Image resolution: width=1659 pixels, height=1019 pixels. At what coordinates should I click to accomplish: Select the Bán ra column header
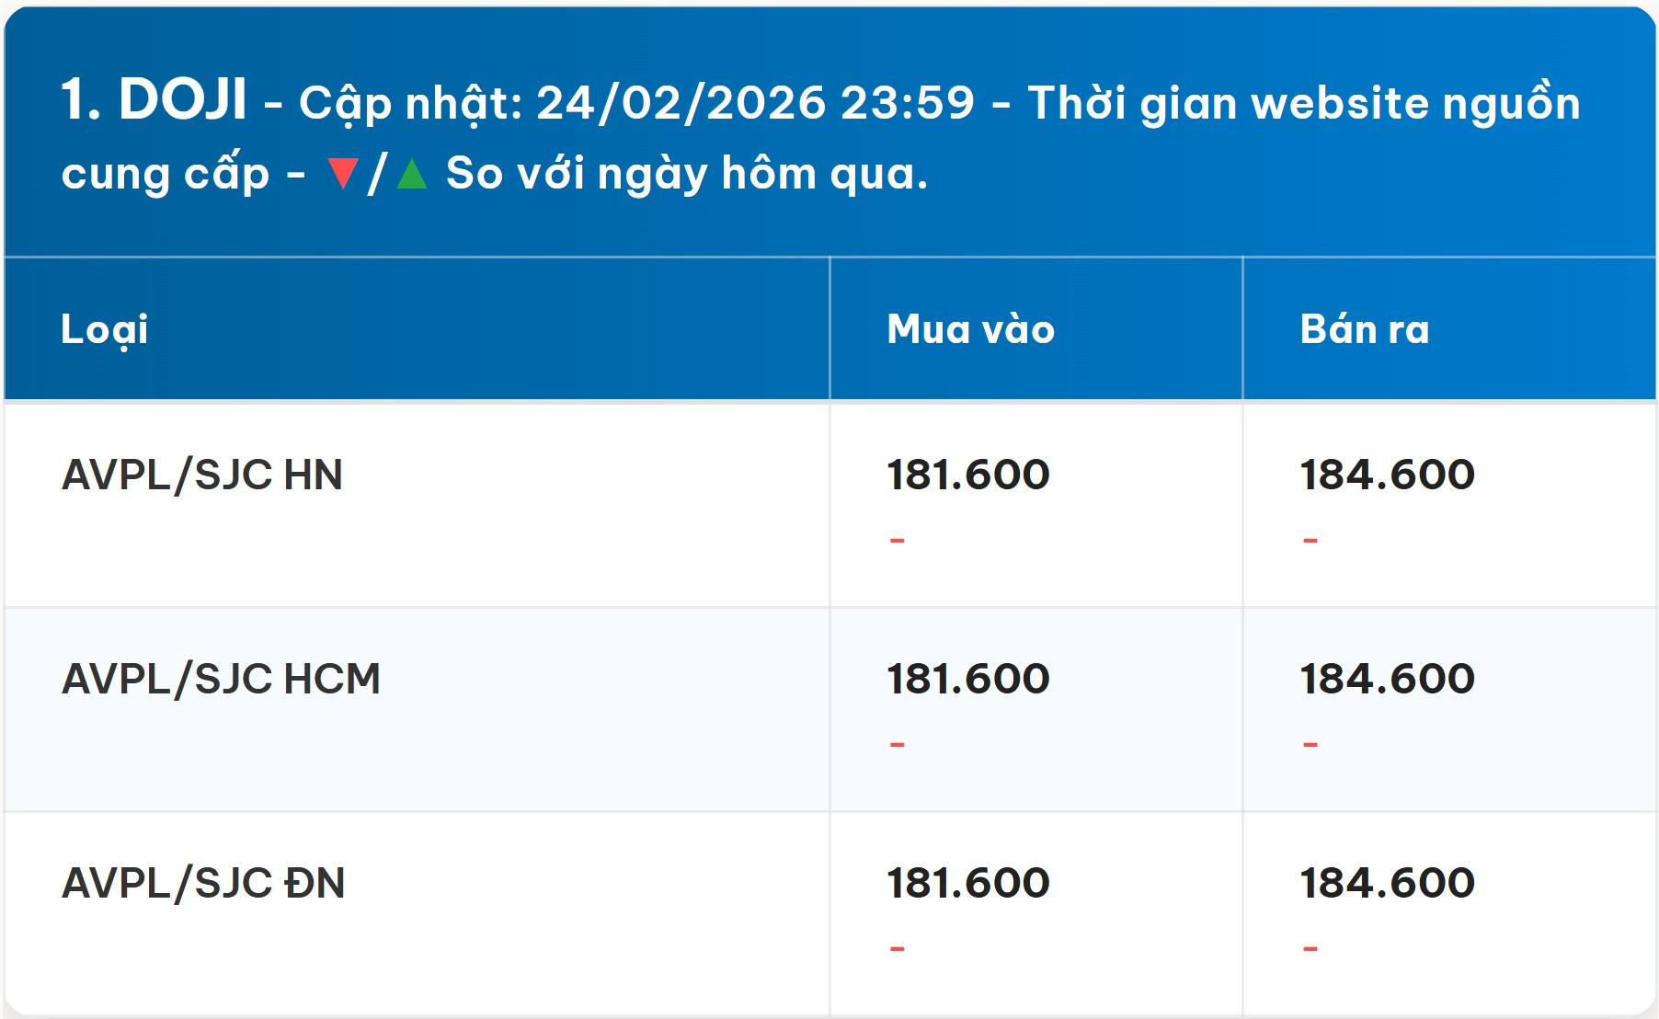[1365, 329]
